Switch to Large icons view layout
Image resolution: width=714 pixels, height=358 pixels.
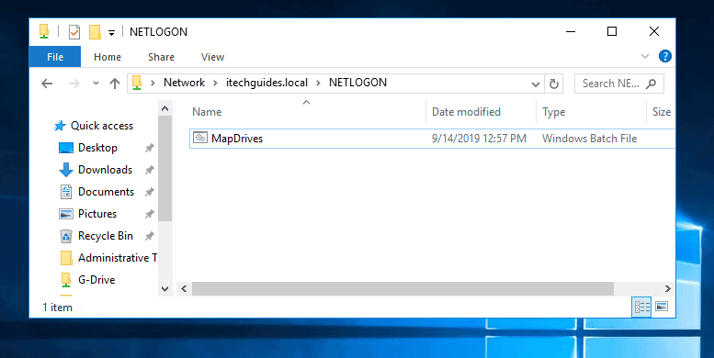pyautogui.click(x=662, y=307)
